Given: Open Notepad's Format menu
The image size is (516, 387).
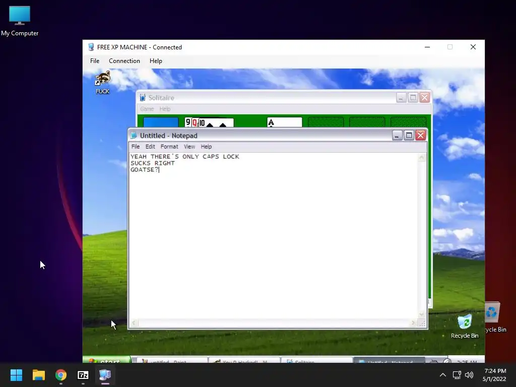Looking at the screenshot, I should tap(169, 147).
